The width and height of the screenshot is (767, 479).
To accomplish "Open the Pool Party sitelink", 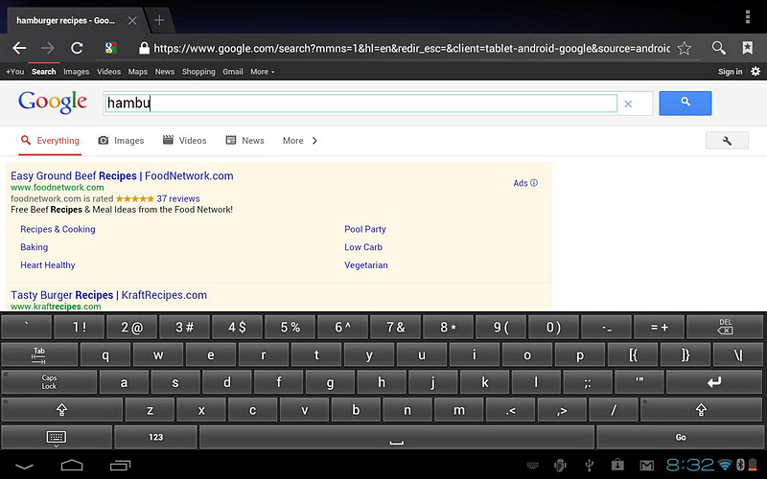I will (x=365, y=229).
